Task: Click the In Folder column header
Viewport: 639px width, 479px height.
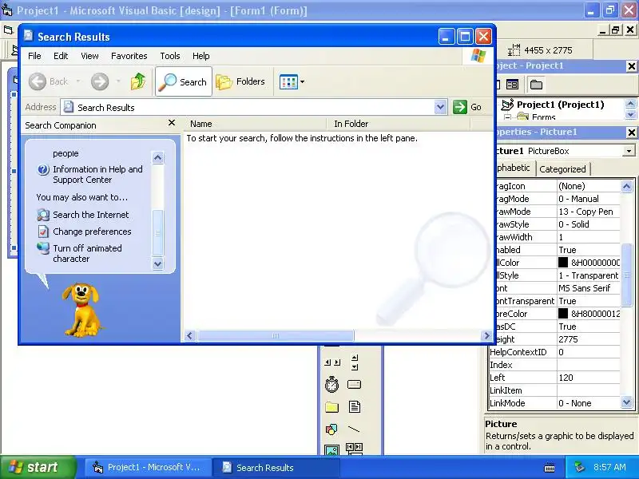Action: tap(399, 124)
